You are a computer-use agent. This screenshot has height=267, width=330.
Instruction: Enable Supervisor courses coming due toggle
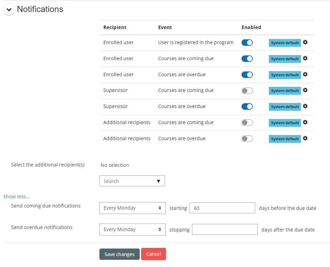pyautogui.click(x=247, y=91)
